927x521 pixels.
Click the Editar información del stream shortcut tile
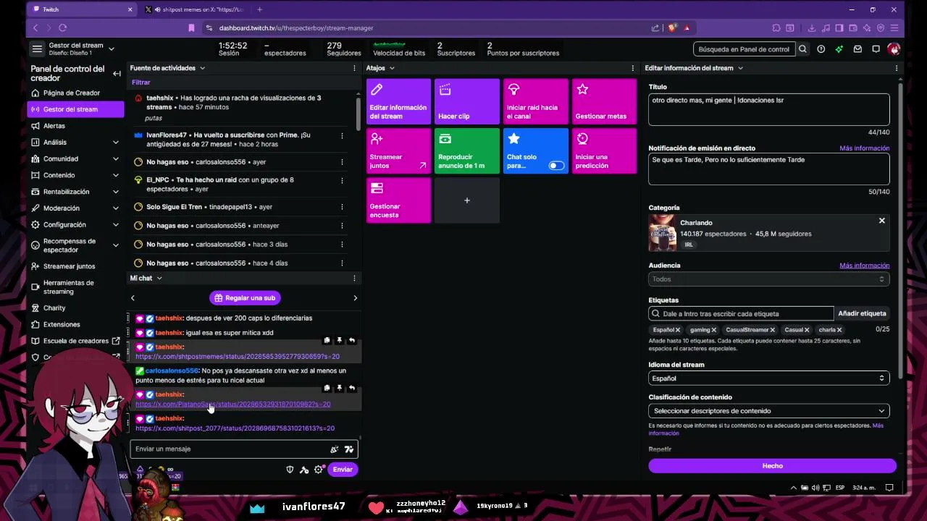pos(398,101)
